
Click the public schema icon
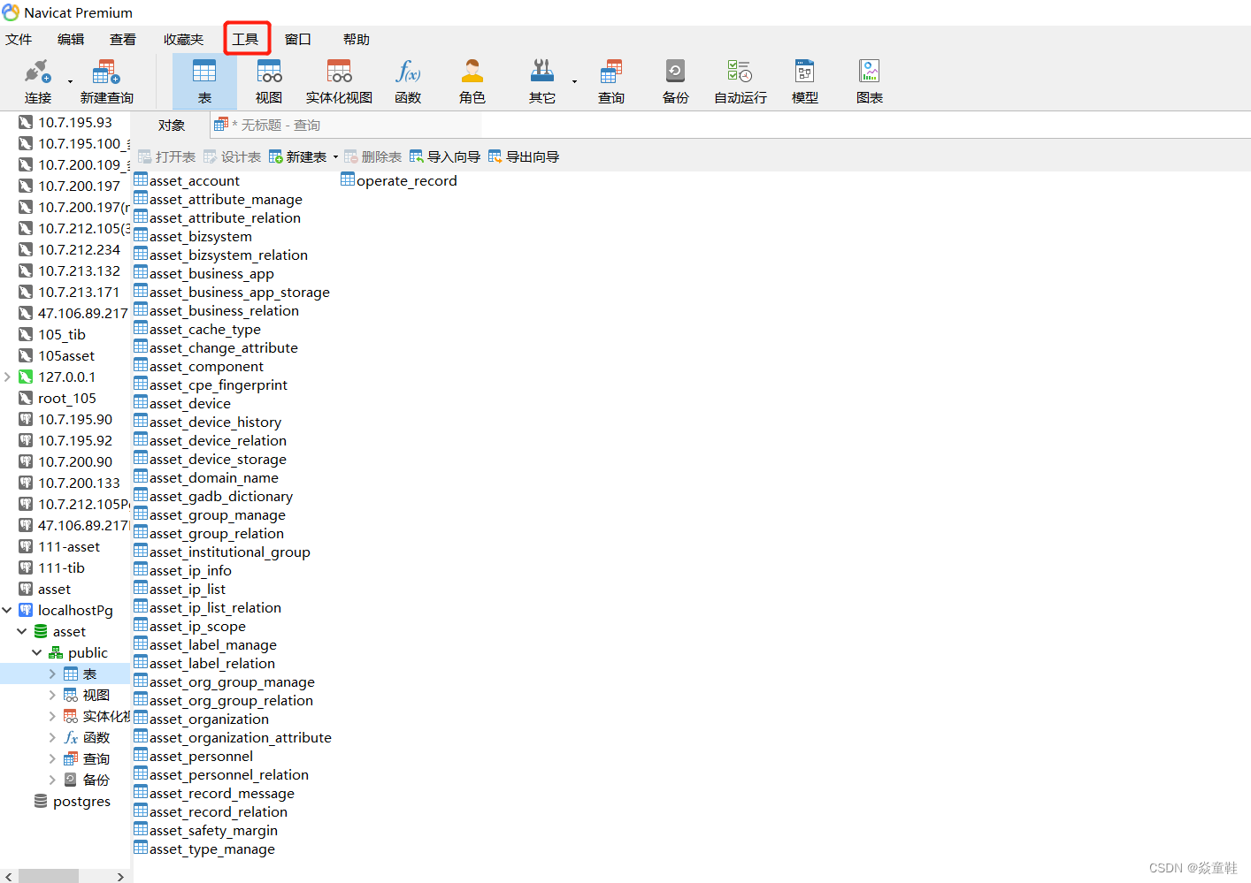(56, 652)
